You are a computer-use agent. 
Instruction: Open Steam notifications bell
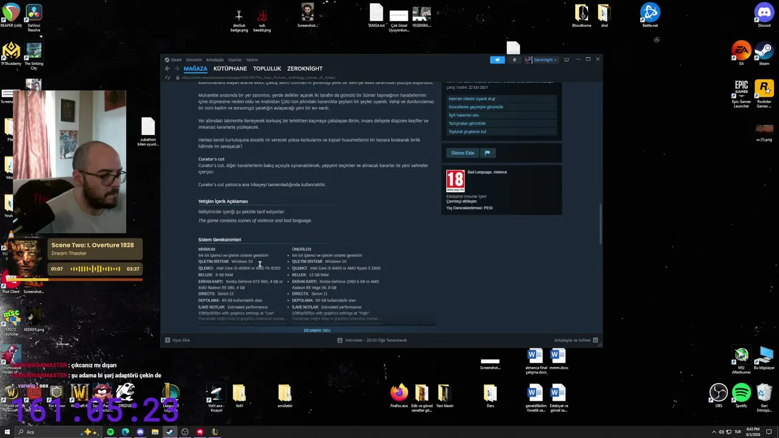(x=514, y=60)
